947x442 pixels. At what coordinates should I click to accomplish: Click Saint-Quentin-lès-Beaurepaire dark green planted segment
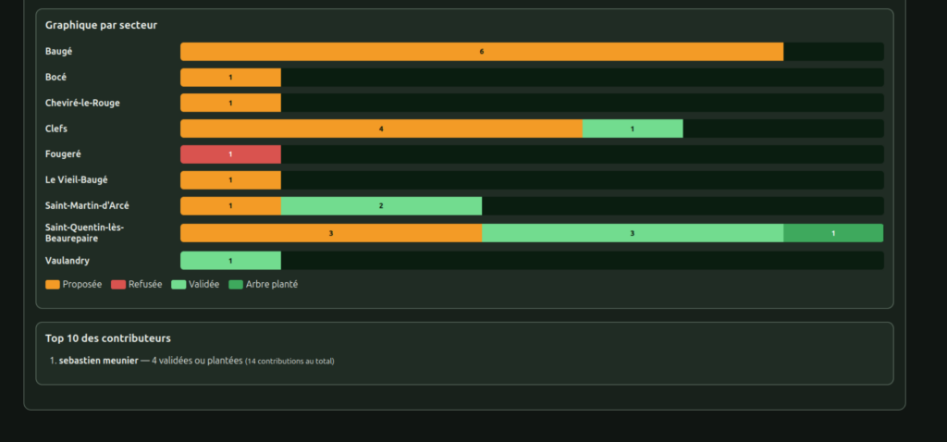click(833, 233)
